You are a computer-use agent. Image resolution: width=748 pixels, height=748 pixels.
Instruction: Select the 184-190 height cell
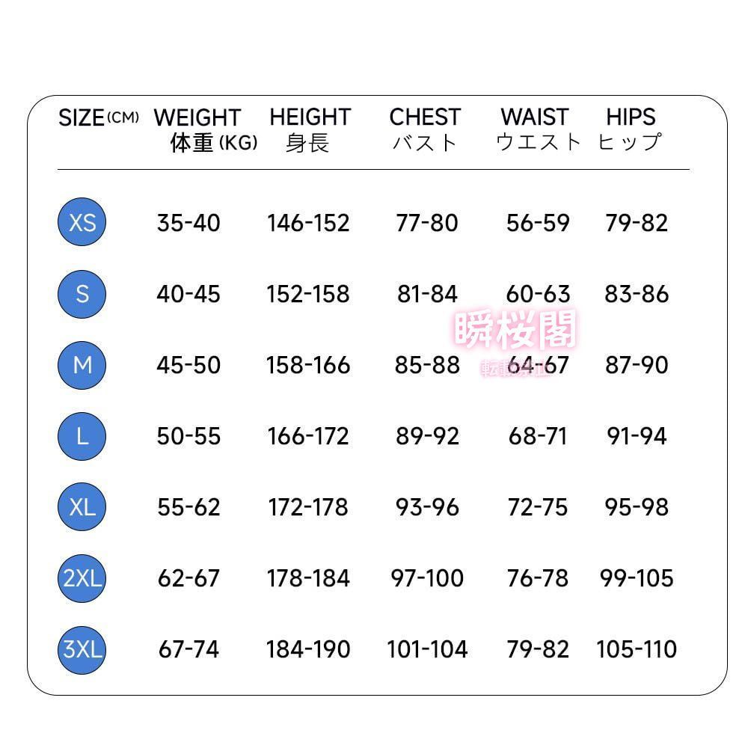click(x=308, y=649)
